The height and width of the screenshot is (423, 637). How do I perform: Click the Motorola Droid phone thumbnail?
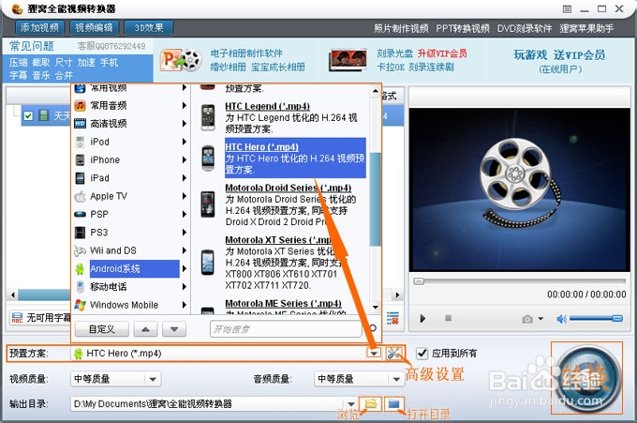coord(208,204)
